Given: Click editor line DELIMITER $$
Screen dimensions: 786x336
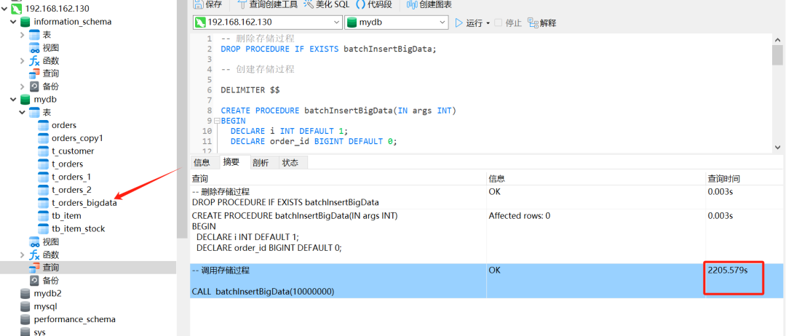Looking at the screenshot, I should (250, 90).
